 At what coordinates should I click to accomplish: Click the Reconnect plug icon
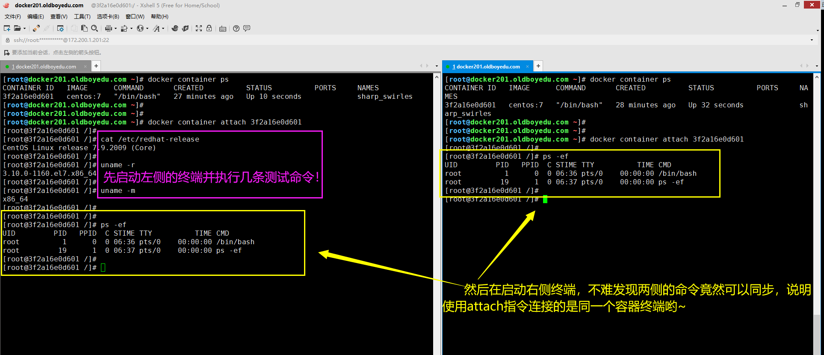click(36, 28)
